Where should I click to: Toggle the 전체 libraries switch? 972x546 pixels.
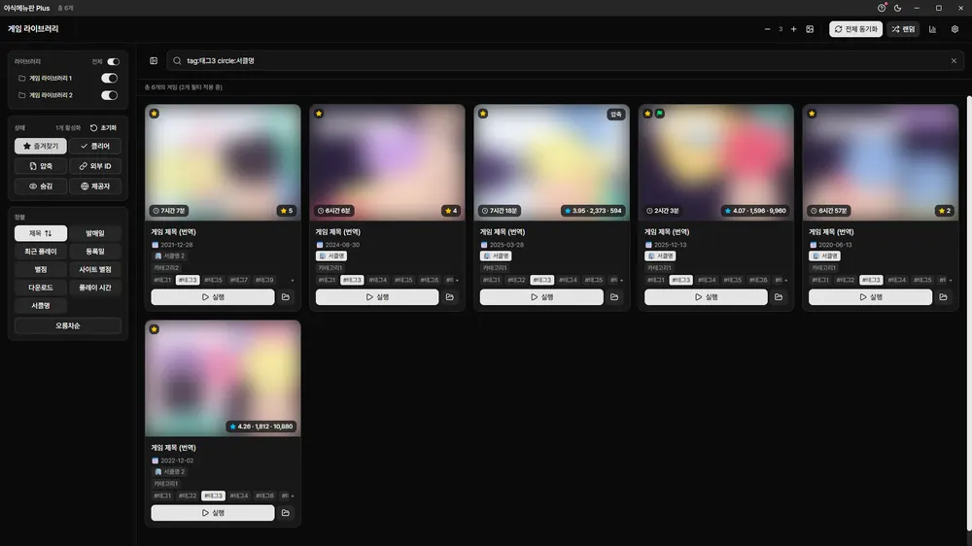click(113, 61)
